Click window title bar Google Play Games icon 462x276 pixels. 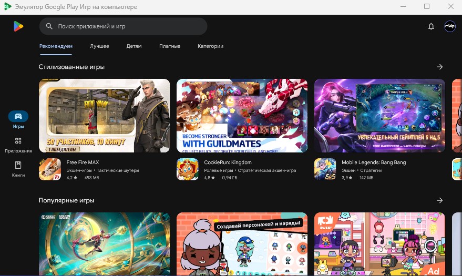point(8,6)
